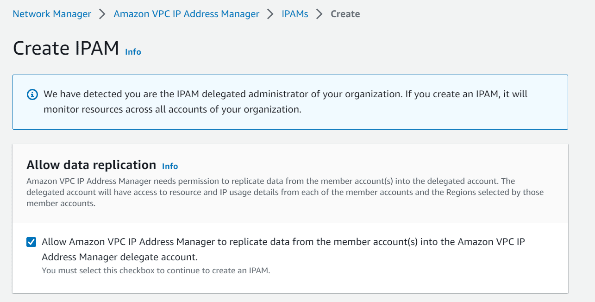Click the current Create breadcrumb text
The width and height of the screenshot is (595, 302).
click(345, 14)
